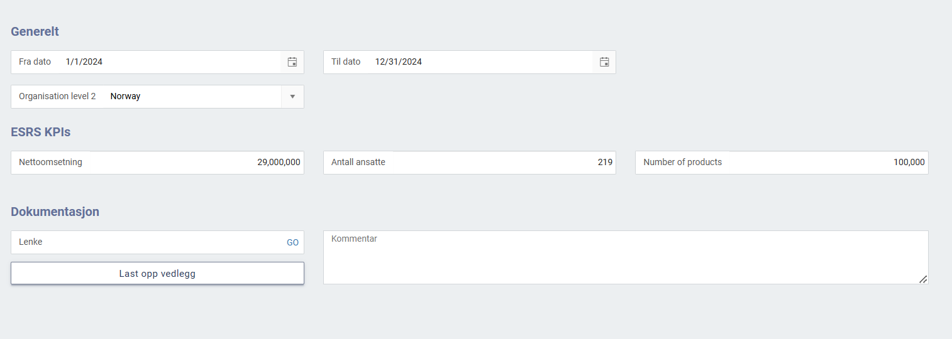This screenshot has width=952, height=339.
Task: Focus the Nettoomsetning value 29,000,000
Action: [279, 163]
